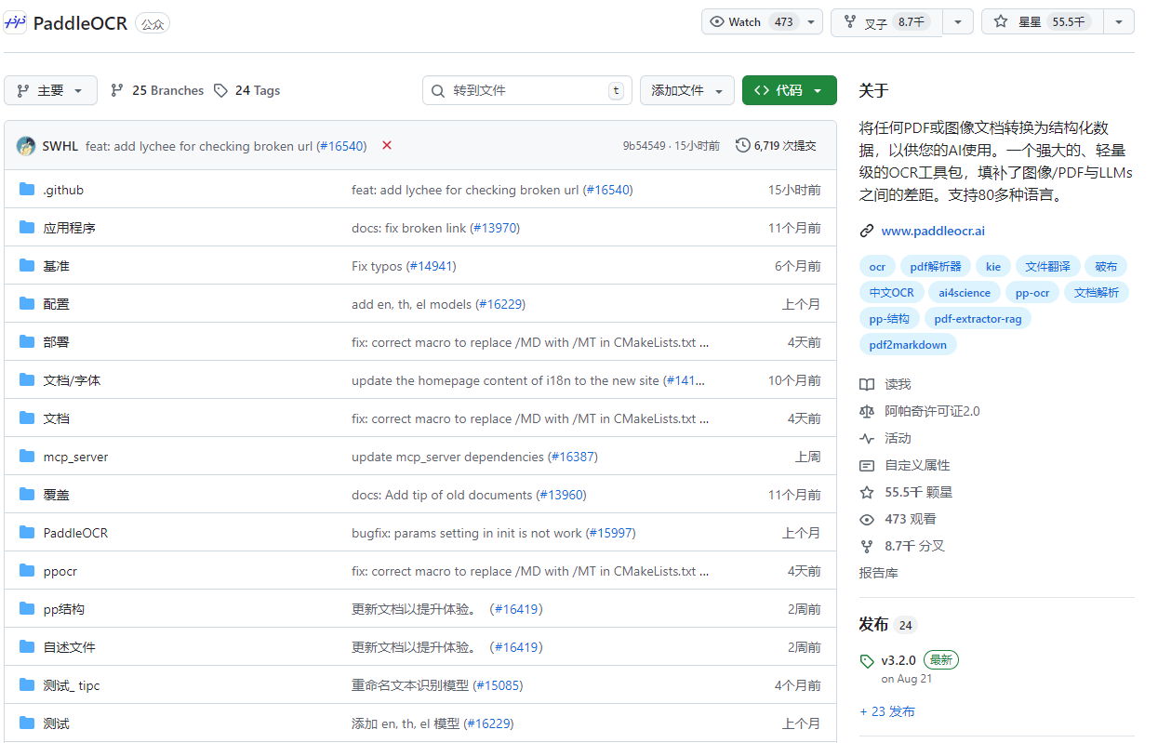Star the repository using the star icon

[x=1000, y=21]
